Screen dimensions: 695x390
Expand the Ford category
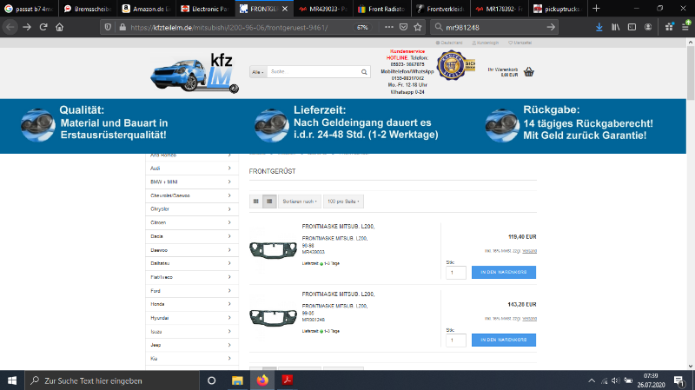point(192,291)
